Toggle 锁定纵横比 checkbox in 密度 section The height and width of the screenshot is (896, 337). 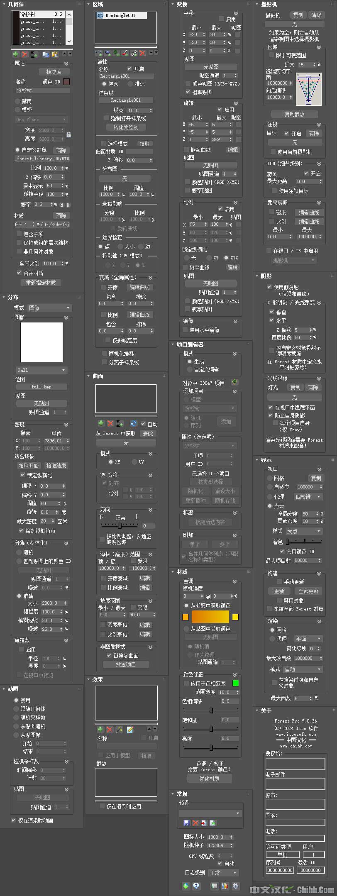tap(22, 475)
